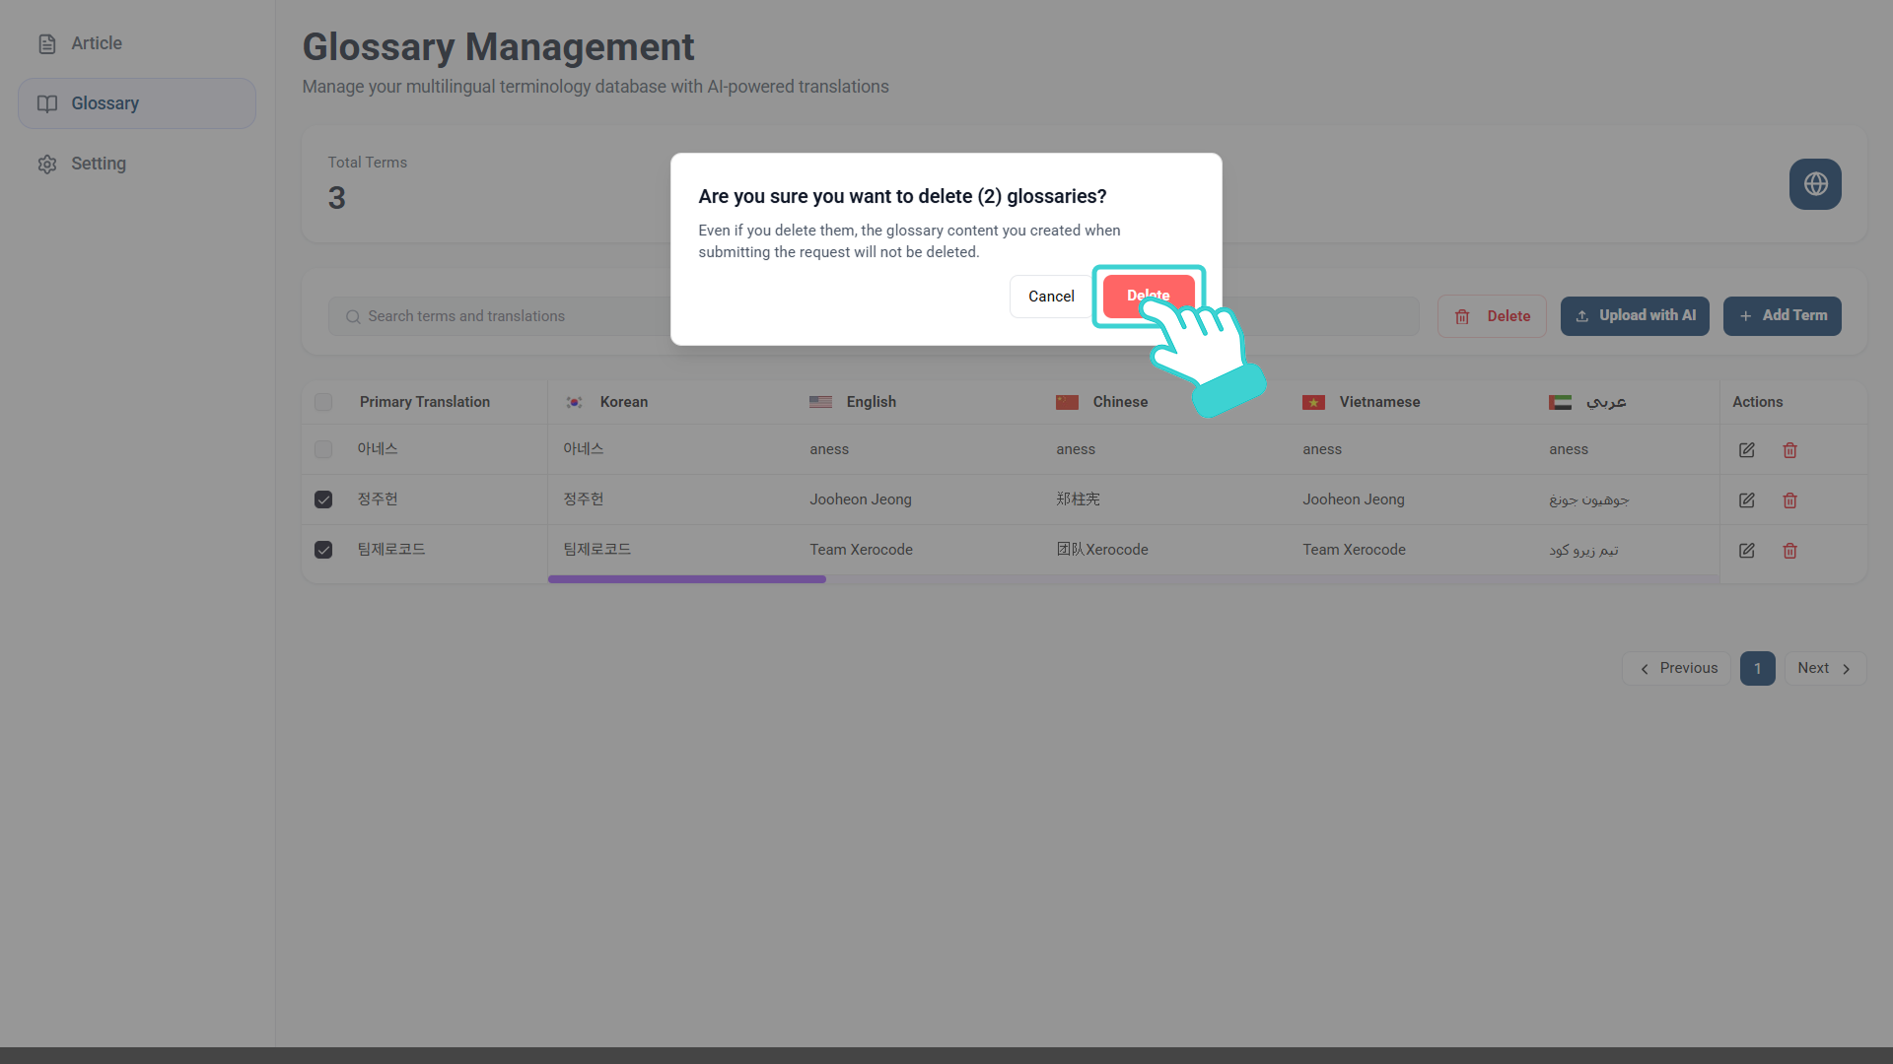Open the Article sidebar item
The width and height of the screenshot is (1893, 1064).
(x=96, y=43)
